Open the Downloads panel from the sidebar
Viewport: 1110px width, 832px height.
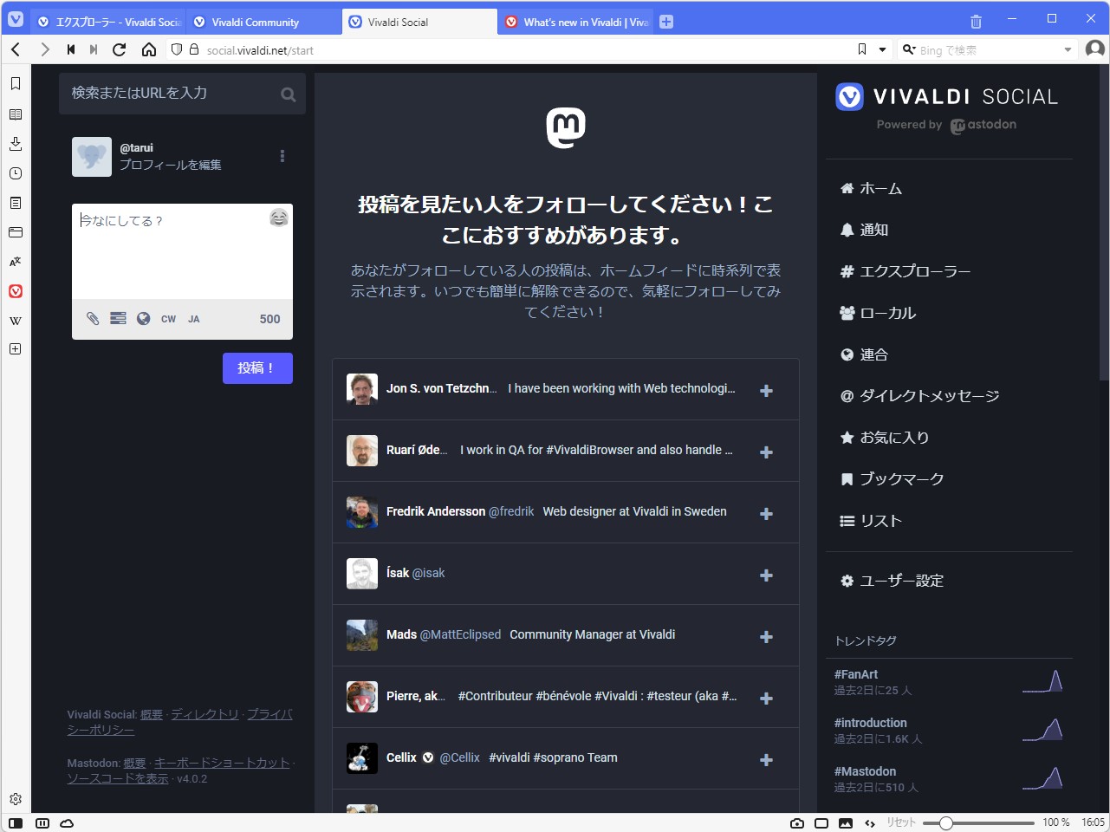pyautogui.click(x=14, y=143)
